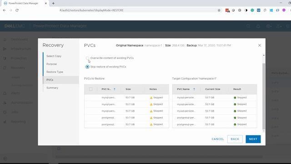Select Skip restore of existing PVCs option
This screenshot has width=291, height=164.
click(87, 67)
